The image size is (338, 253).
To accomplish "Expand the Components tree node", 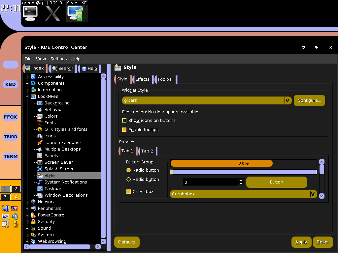I will click(27, 83).
